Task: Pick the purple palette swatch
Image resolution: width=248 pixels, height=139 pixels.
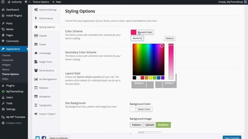Action: (163, 78)
